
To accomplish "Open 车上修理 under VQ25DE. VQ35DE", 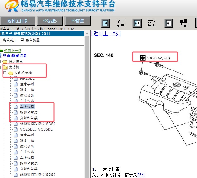I will point(27,158).
